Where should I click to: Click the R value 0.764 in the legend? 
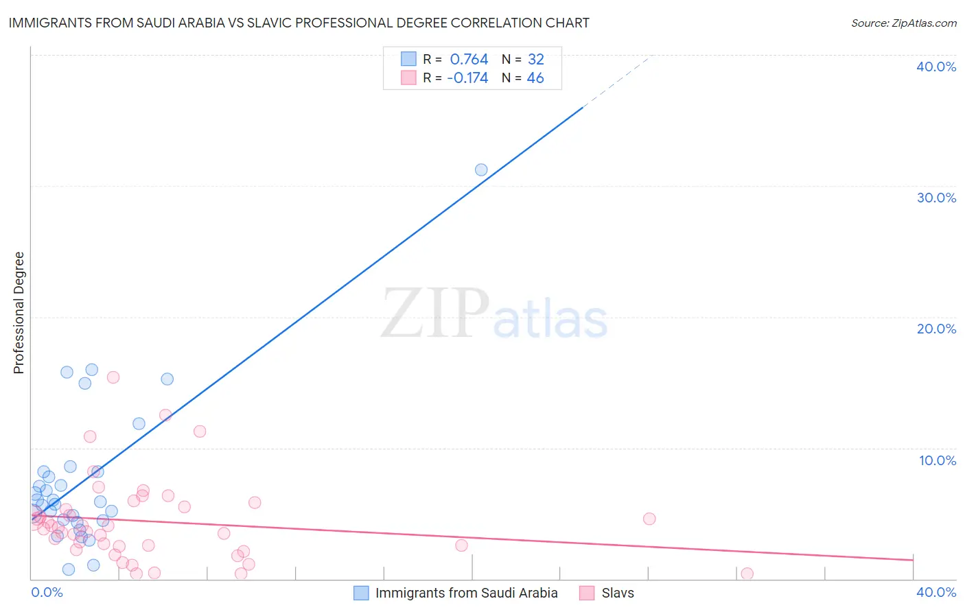pyautogui.click(x=469, y=59)
